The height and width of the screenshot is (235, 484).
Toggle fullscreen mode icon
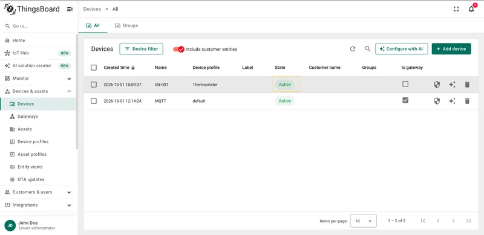(x=456, y=9)
